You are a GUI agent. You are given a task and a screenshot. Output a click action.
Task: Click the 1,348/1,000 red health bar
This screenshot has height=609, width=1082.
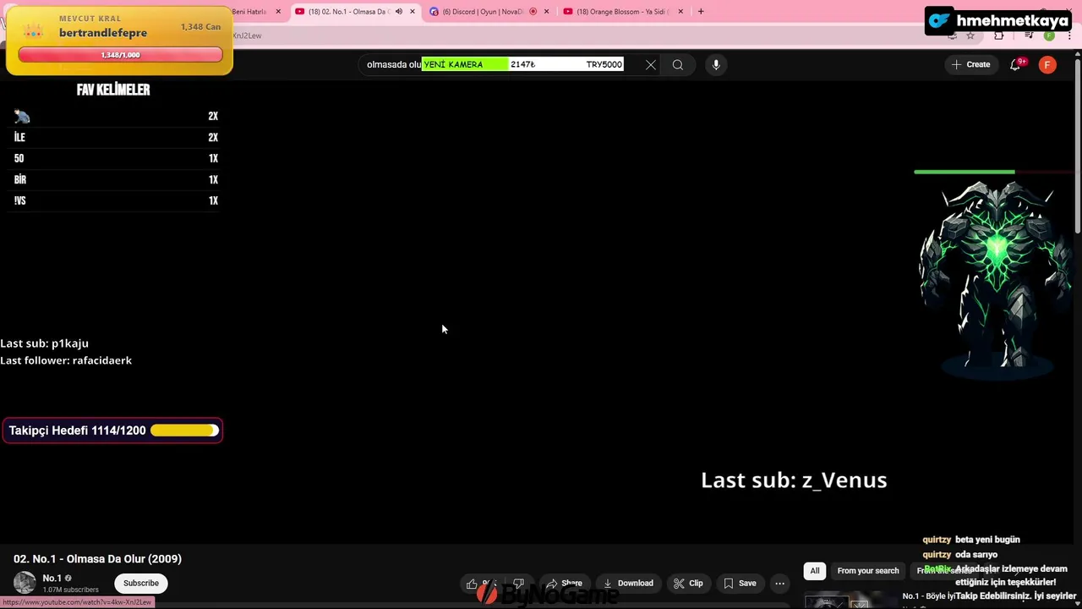pos(120,55)
